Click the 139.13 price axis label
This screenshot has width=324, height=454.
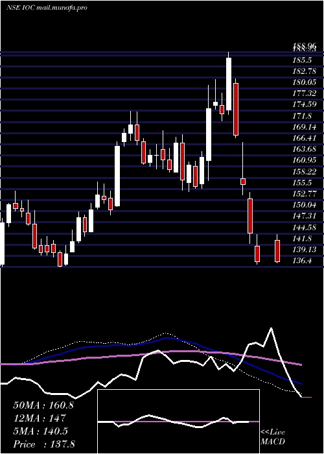304,249
